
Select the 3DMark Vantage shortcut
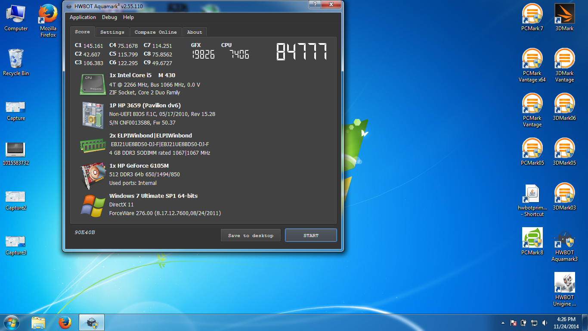click(x=565, y=66)
